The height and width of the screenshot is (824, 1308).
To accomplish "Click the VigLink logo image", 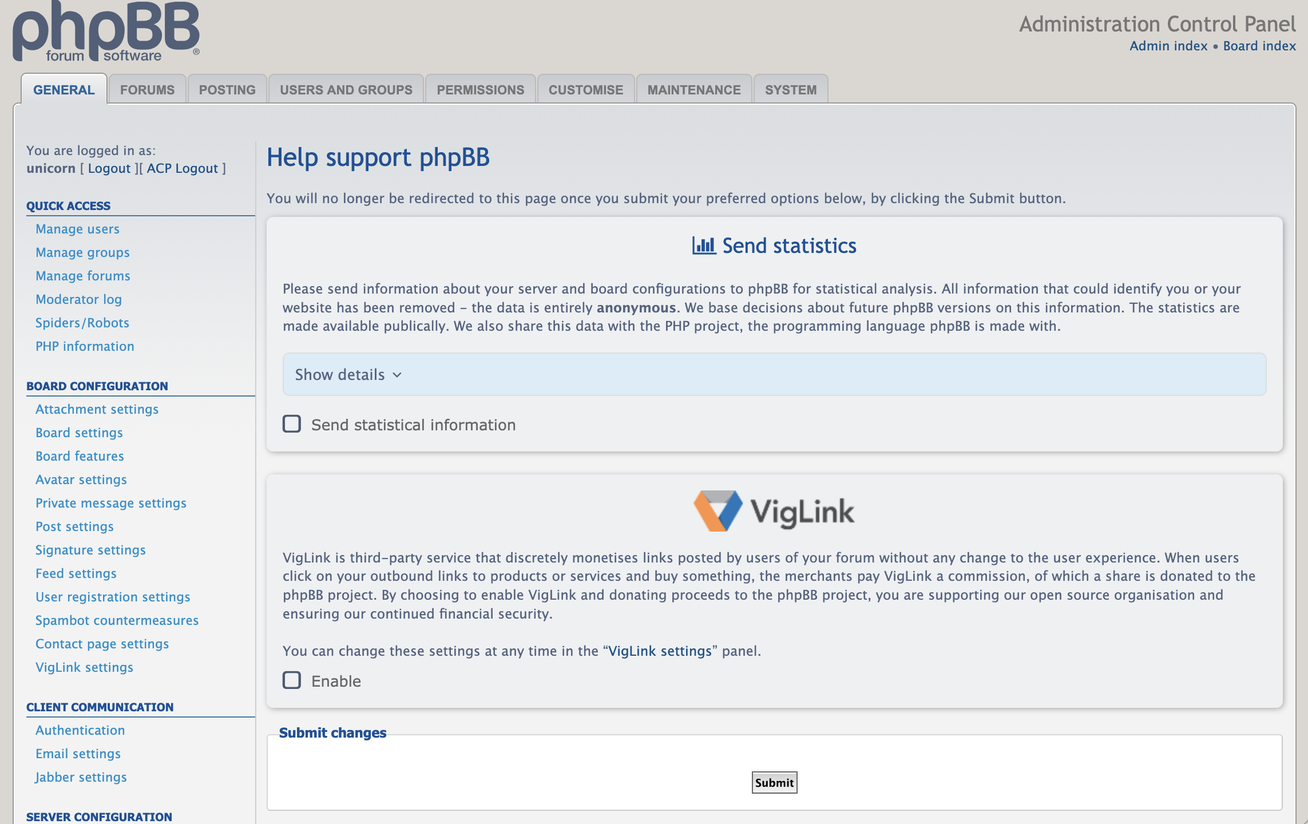I will (x=774, y=511).
